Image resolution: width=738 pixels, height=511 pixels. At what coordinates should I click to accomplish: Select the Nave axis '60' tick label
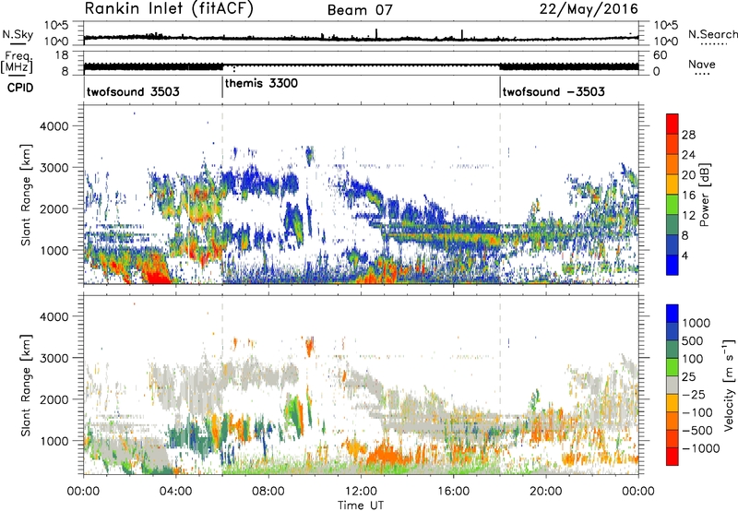pos(660,55)
